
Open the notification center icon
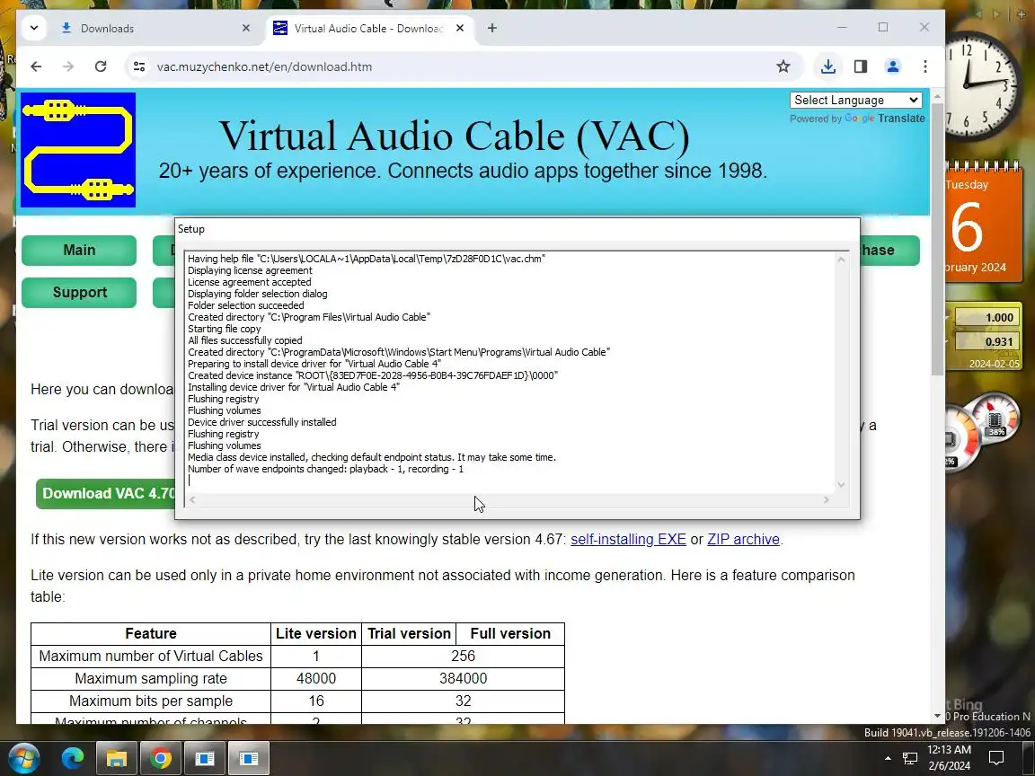click(x=996, y=758)
